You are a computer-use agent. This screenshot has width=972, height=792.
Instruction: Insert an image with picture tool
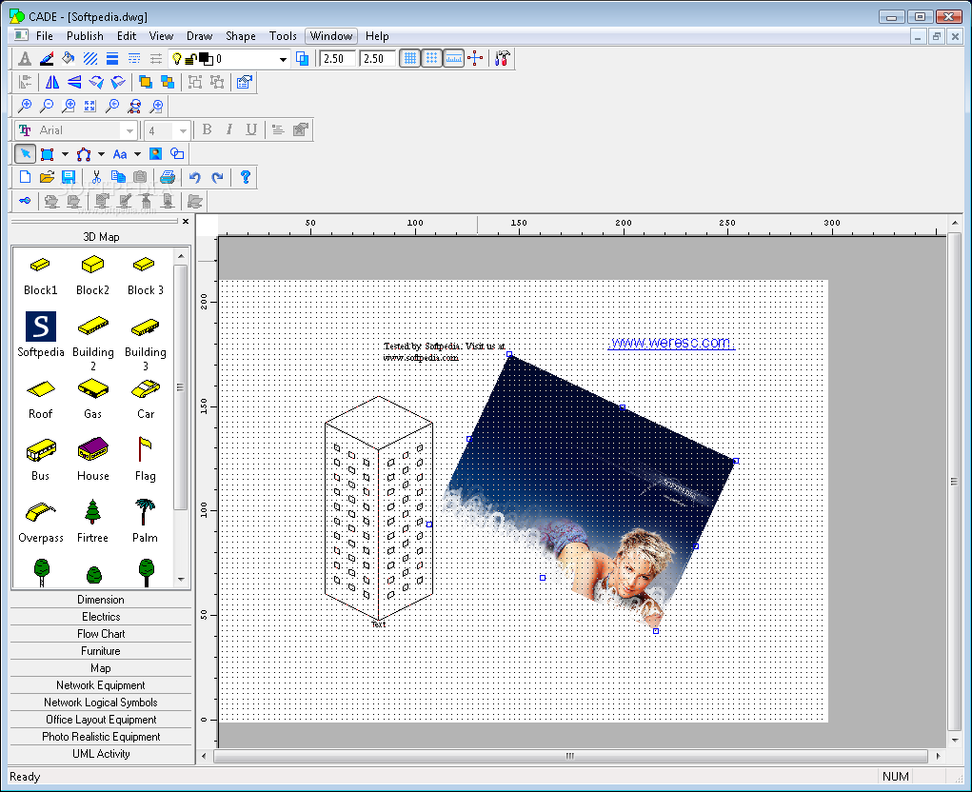point(155,153)
